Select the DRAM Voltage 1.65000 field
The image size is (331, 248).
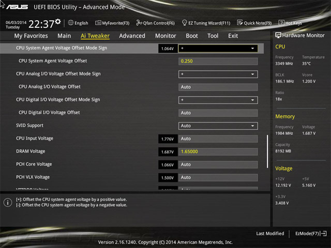[x=218, y=151]
